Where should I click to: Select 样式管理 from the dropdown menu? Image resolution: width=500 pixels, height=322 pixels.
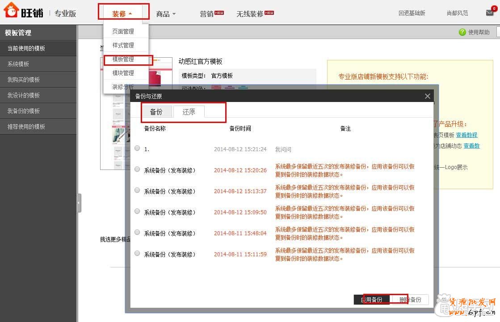coord(123,45)
